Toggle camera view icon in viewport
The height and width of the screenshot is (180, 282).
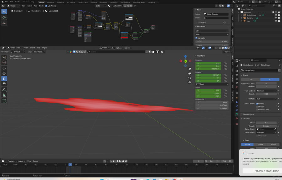(x=189, y=78)
